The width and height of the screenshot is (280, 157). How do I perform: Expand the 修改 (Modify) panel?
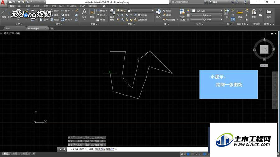click(x=59, y=24)
